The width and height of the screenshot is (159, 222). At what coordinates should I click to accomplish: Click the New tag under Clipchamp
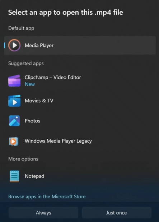[x=30, y=84]
